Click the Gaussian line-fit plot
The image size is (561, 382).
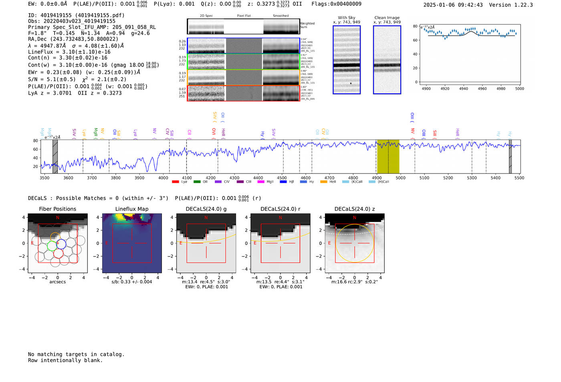tap(470, 55)
